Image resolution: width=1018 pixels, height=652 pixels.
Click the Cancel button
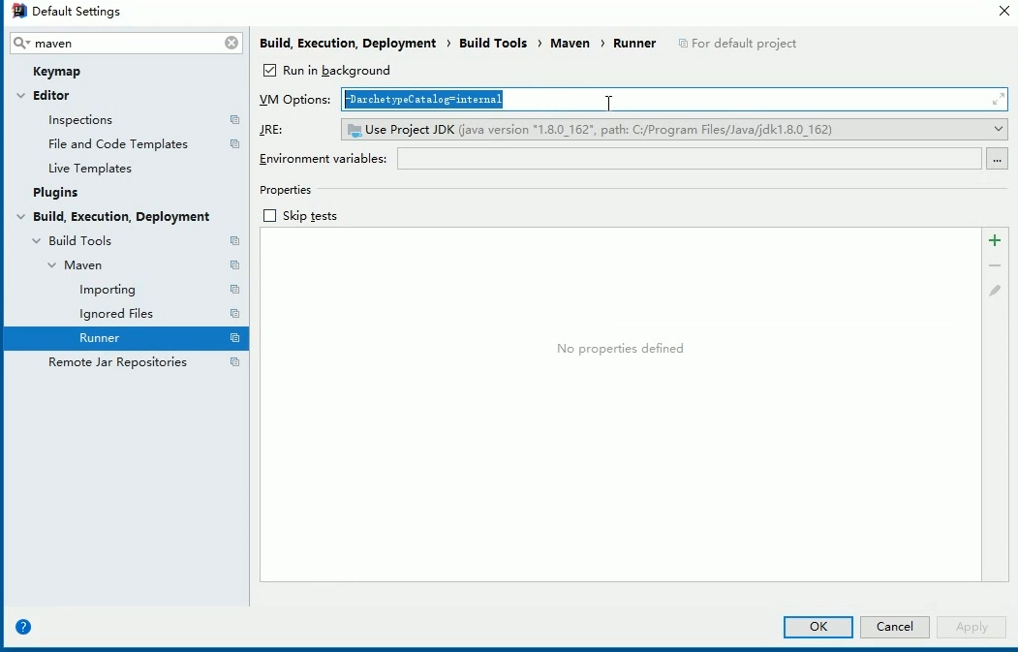pyautogui.click(x=895, y=627)
